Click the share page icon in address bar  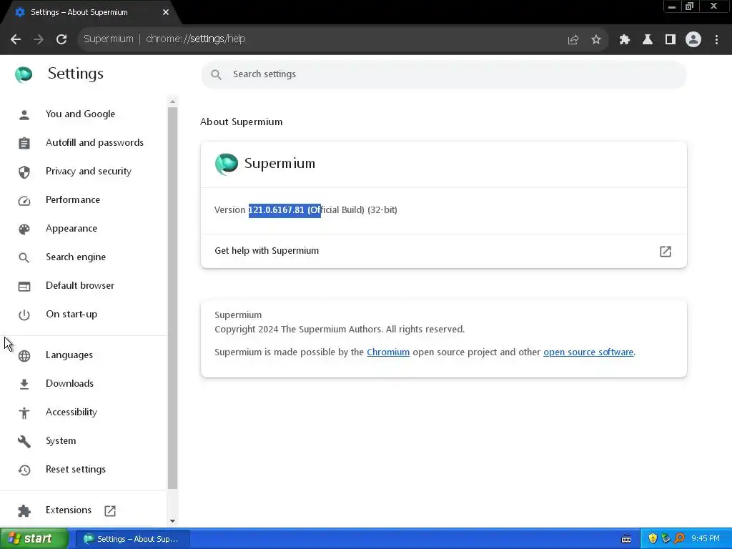point(573,40)
